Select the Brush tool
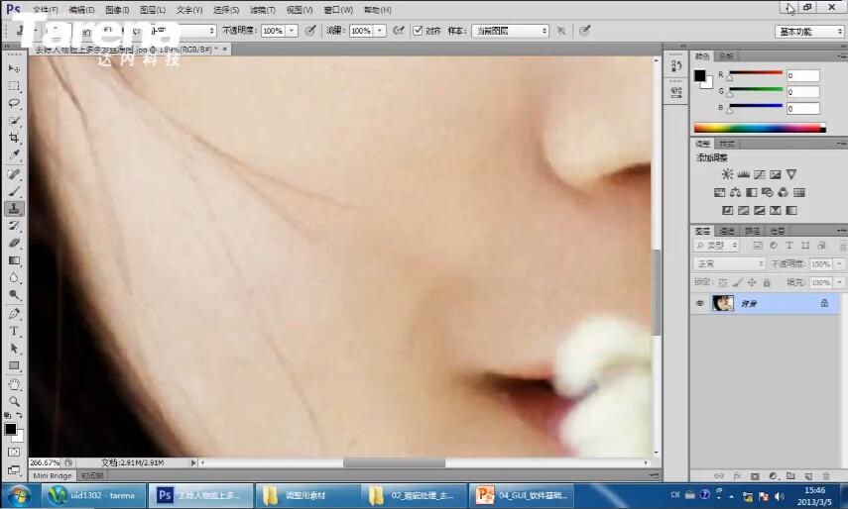This screenshot has height=509, width=848. point(14,191)
